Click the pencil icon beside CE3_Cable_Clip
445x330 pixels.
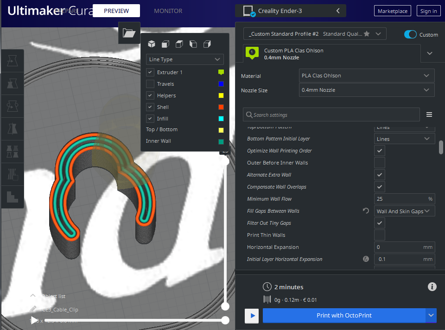[x=33, y=309]
